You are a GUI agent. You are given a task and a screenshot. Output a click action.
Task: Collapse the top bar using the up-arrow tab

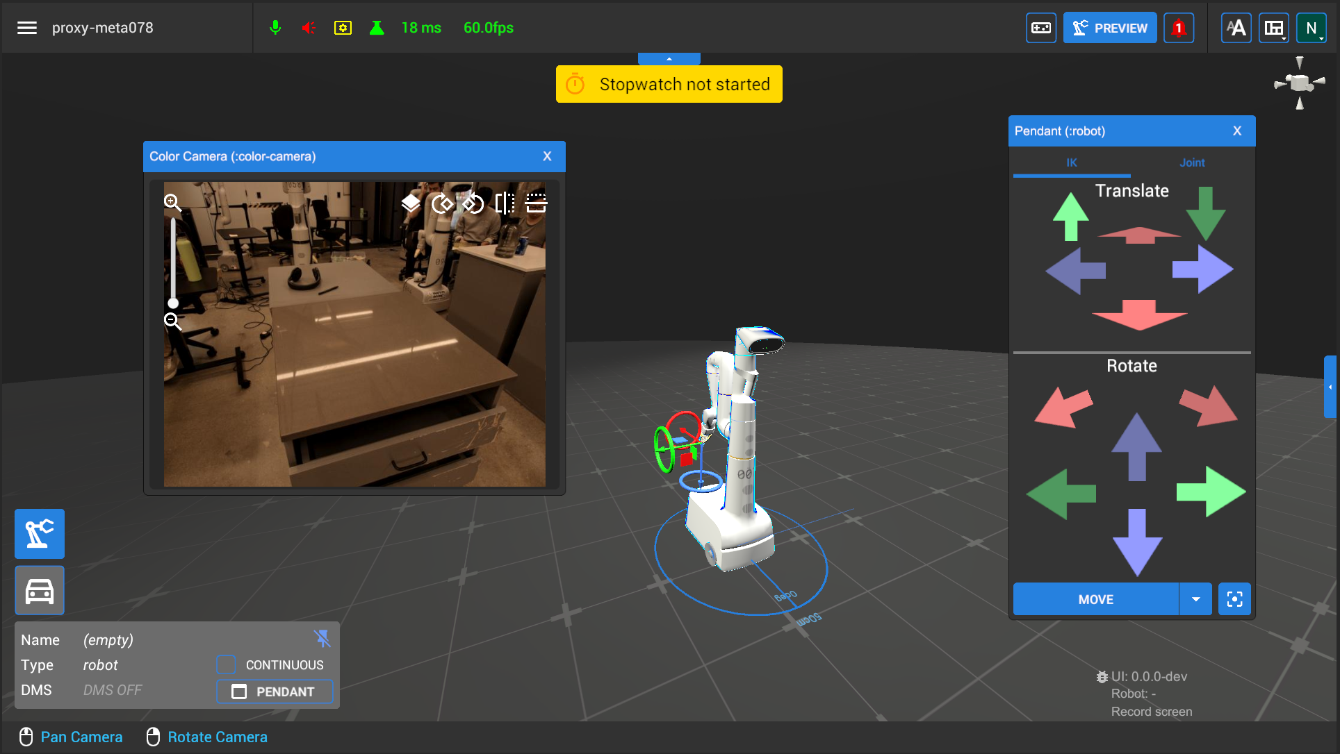point(669,59)
